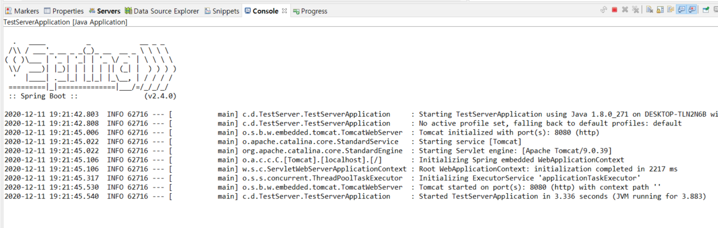Screen dimensions: 718x228
Task: Open the Data Source Explorer tab
Action: click(x=162, y=11)
